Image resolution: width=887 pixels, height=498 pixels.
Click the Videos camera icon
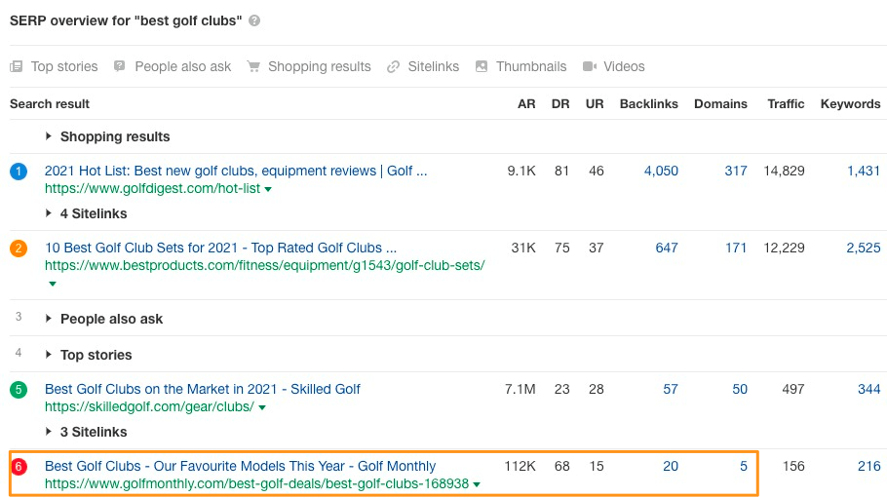(590, 67)
